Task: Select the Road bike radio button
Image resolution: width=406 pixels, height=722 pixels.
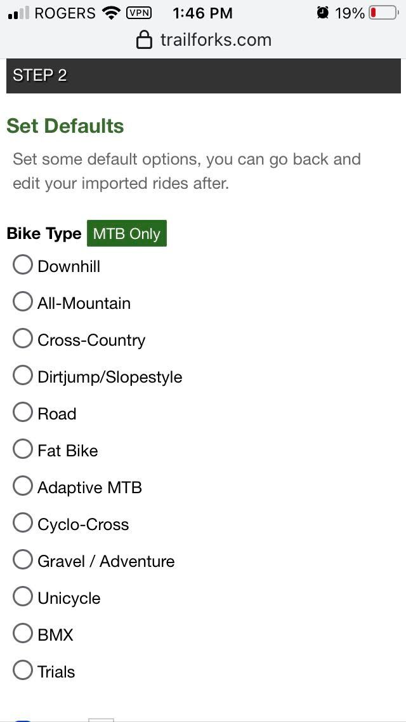Action: (x=23, y=412)
